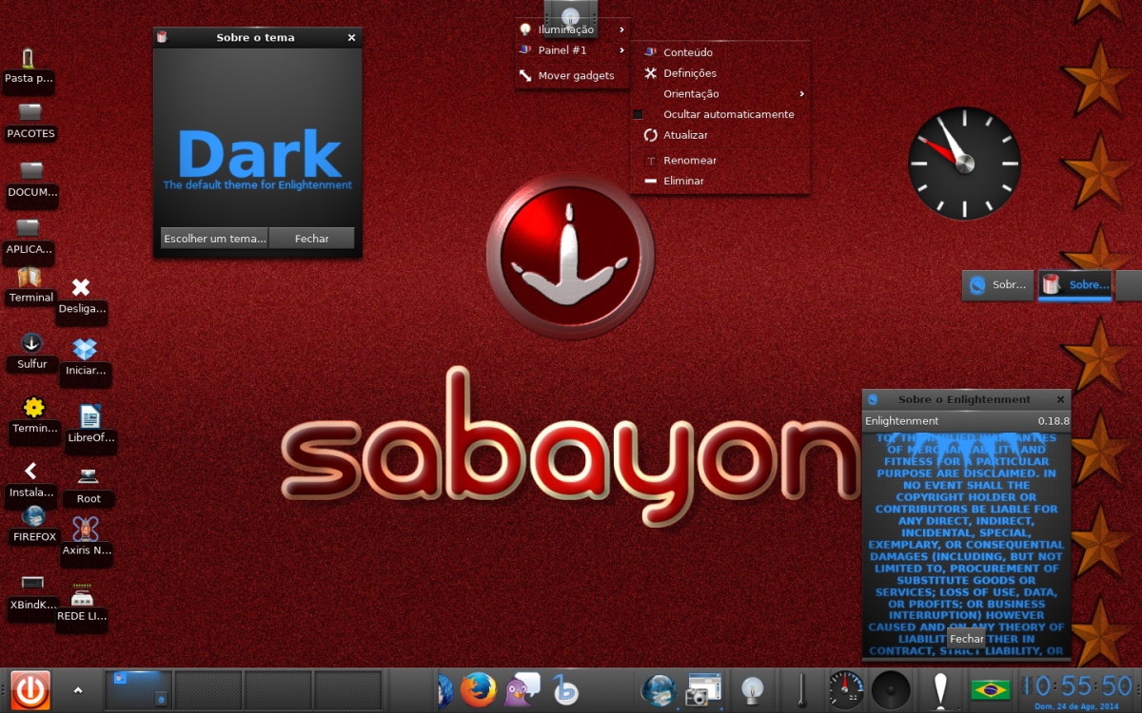Expand the shelf's up arrow menu
This screenshot has width=1142, height=713.
pos(78,690)
